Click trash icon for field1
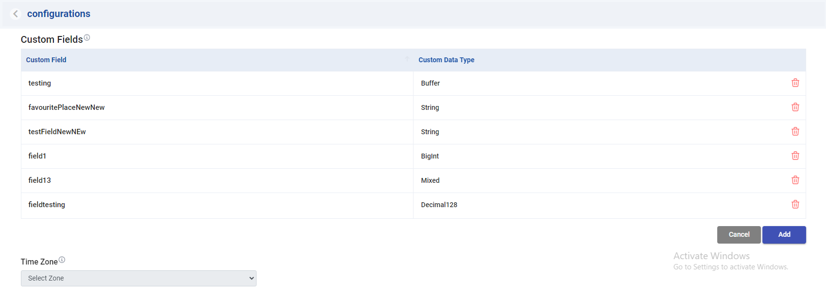Screen dimensions: 826x300 click(x=795, y=156)
